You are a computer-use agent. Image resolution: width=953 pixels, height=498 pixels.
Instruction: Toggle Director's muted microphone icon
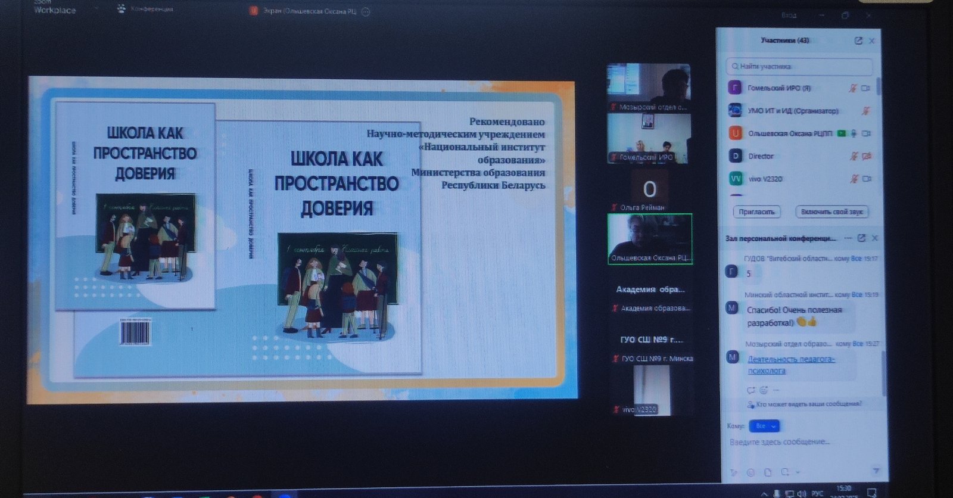tap(854, 156)
